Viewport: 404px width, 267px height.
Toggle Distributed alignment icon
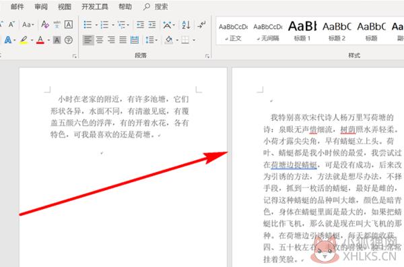pyautogui.click(x=135, y=40)
